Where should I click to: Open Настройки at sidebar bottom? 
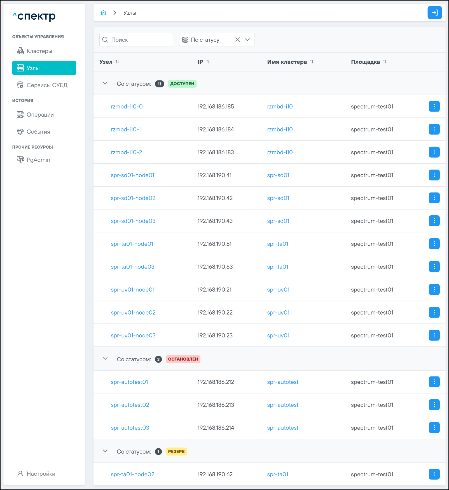pyautogui.click(x=41, y=474)
